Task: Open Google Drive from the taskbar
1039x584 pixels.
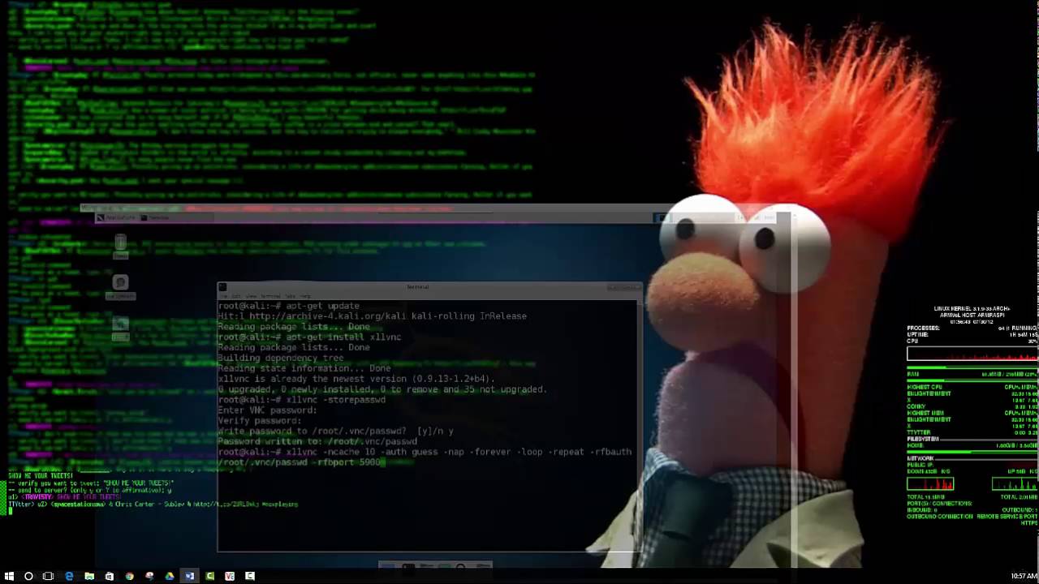Action: [170, 576]
